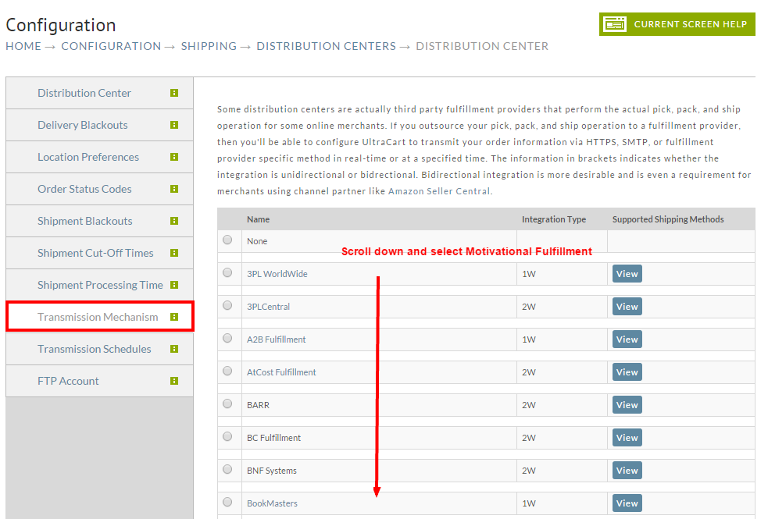View shipping methods for 3PL WorldWide
Image resolution: width=768 pixels, height=519 pixels.
[627, 274]
